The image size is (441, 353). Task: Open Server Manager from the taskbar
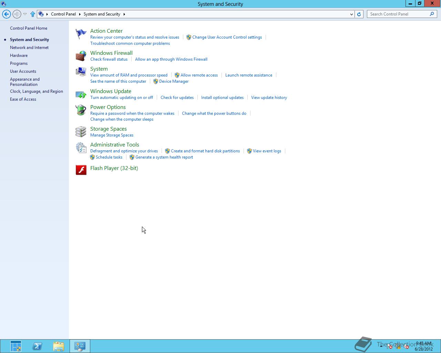tap(16, 346)
